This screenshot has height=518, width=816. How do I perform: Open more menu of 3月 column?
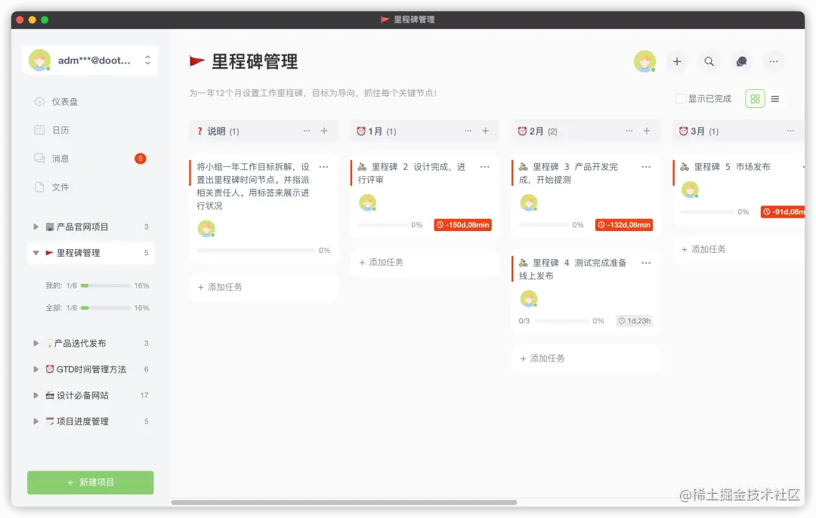pos(790,131)
